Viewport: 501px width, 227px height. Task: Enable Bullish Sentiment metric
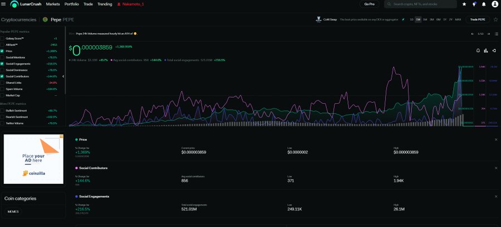2,110
